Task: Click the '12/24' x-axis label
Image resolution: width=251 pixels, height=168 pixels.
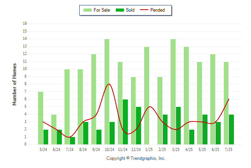Action: click(x=136, y=149)
